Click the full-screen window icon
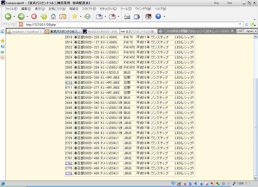 pos(137,16)
